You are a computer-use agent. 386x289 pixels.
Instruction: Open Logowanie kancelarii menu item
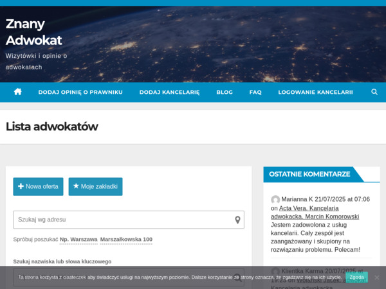(x=315, y=92)
